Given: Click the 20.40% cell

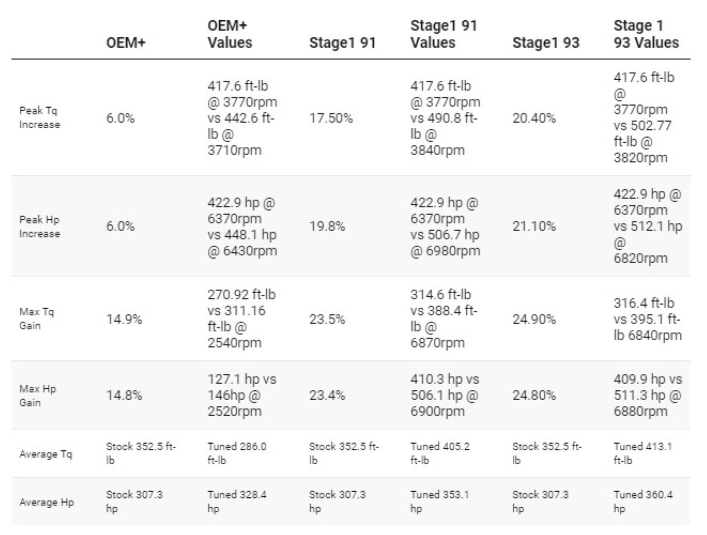Looking at the screenshot, I should pyautogui.click(x=534, y=118).
